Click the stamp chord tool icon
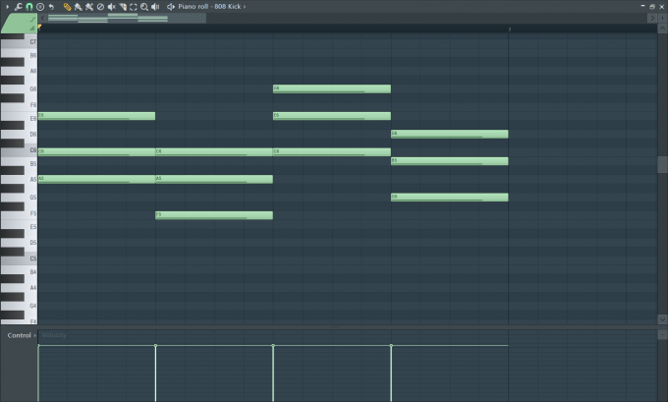 coord(40,7)
